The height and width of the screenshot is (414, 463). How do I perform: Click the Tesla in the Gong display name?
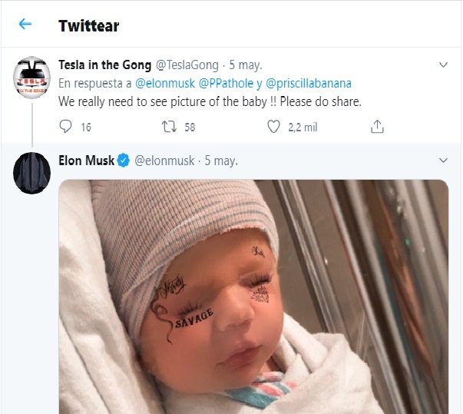(105, 65)
